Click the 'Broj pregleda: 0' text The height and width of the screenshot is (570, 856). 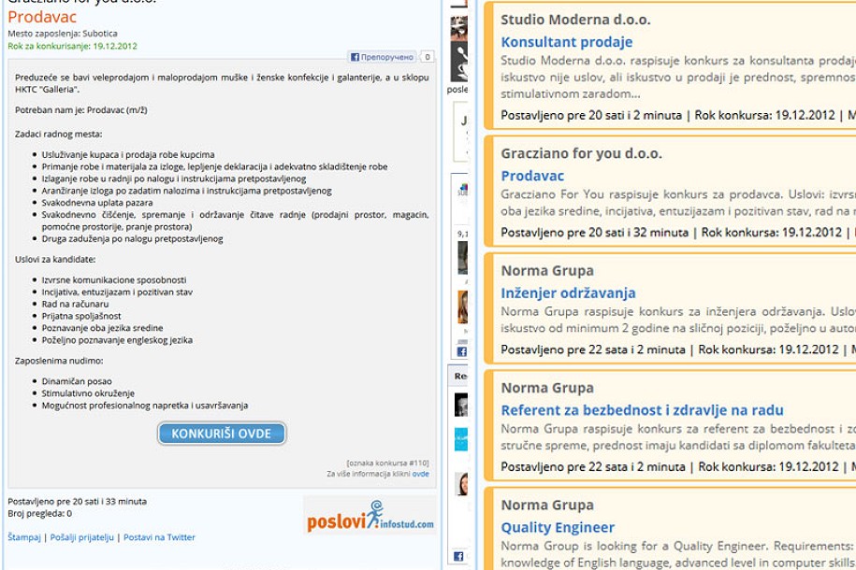(39, 513)
